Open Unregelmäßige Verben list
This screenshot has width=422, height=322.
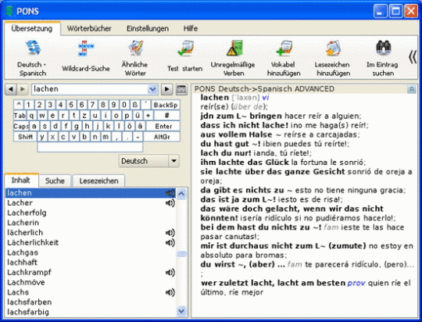click(233, 48)
